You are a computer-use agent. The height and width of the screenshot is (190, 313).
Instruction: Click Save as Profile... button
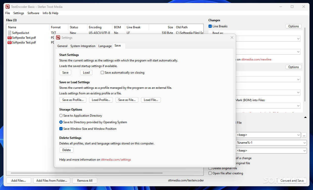tap(73, 100)
